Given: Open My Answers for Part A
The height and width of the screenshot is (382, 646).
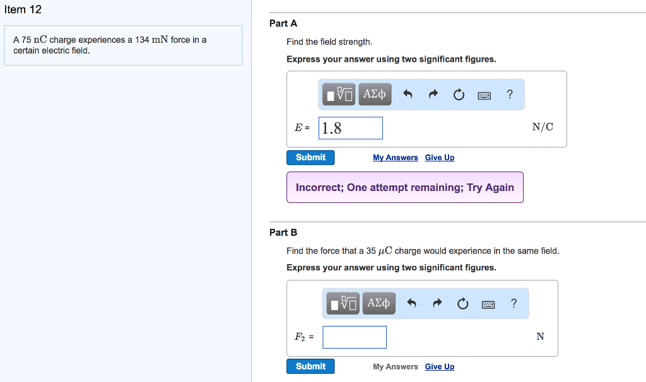Looking at the screenshot, I should pyautogui.click(x=395, y=158).
